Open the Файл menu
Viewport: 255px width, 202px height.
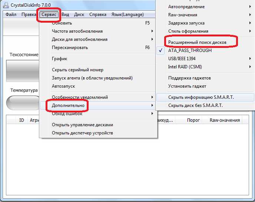[x=11, y=14]
